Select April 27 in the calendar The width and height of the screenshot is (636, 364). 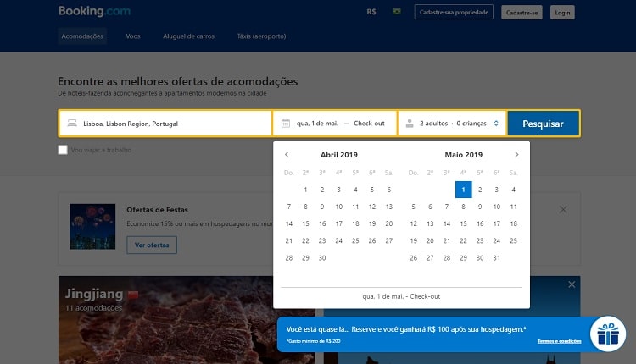coord(388,240)
